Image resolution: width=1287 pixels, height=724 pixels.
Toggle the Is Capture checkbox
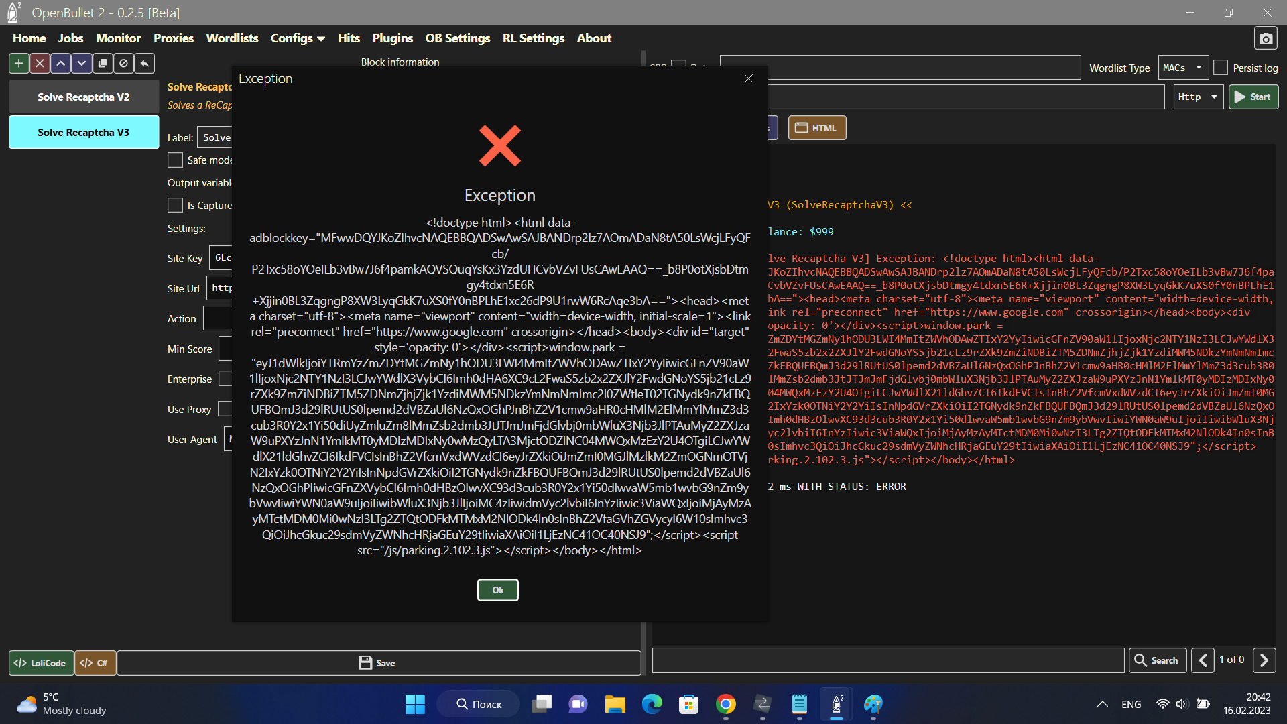coord(175,206)
